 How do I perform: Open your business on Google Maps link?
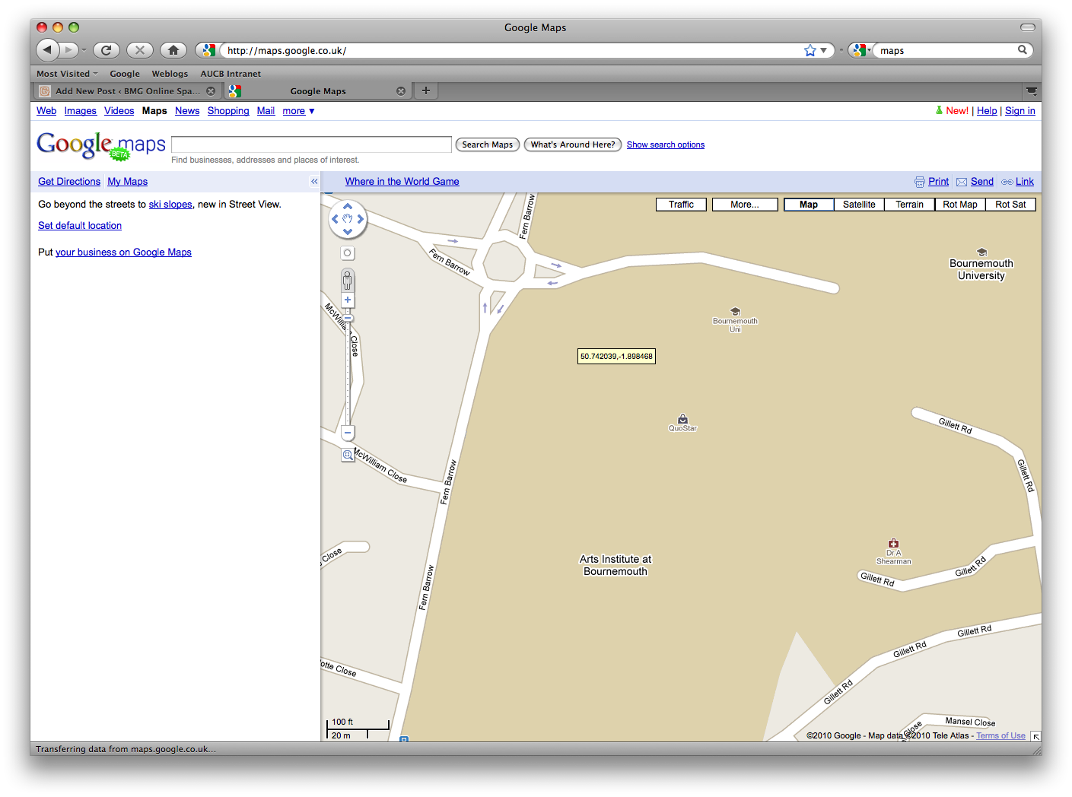point(123,252)
